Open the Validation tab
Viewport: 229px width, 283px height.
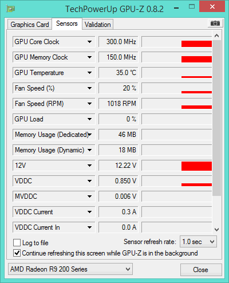click(x=98, y=25)
